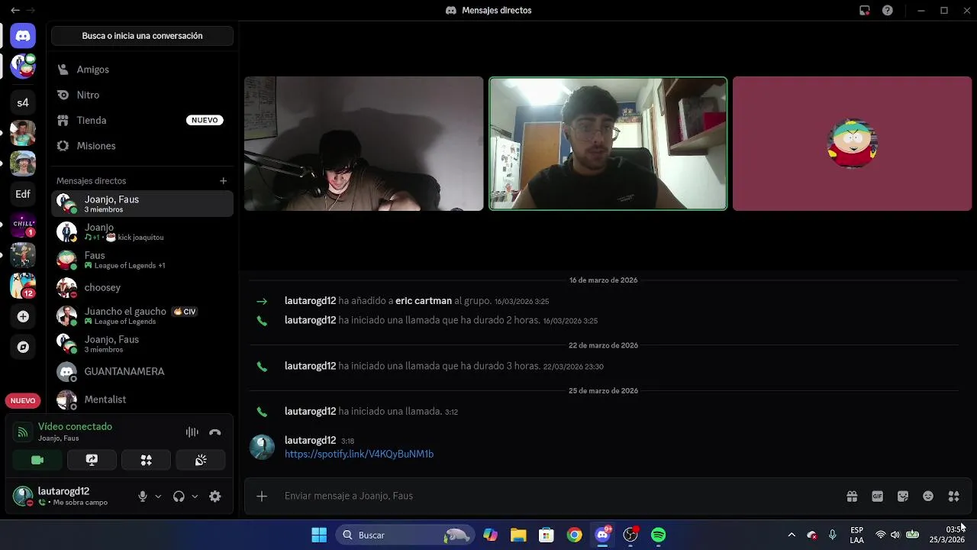This screenshot has width=977, height=550.
Task: Click the red NUEVO unread indicator button
Action: click(23, 400)
